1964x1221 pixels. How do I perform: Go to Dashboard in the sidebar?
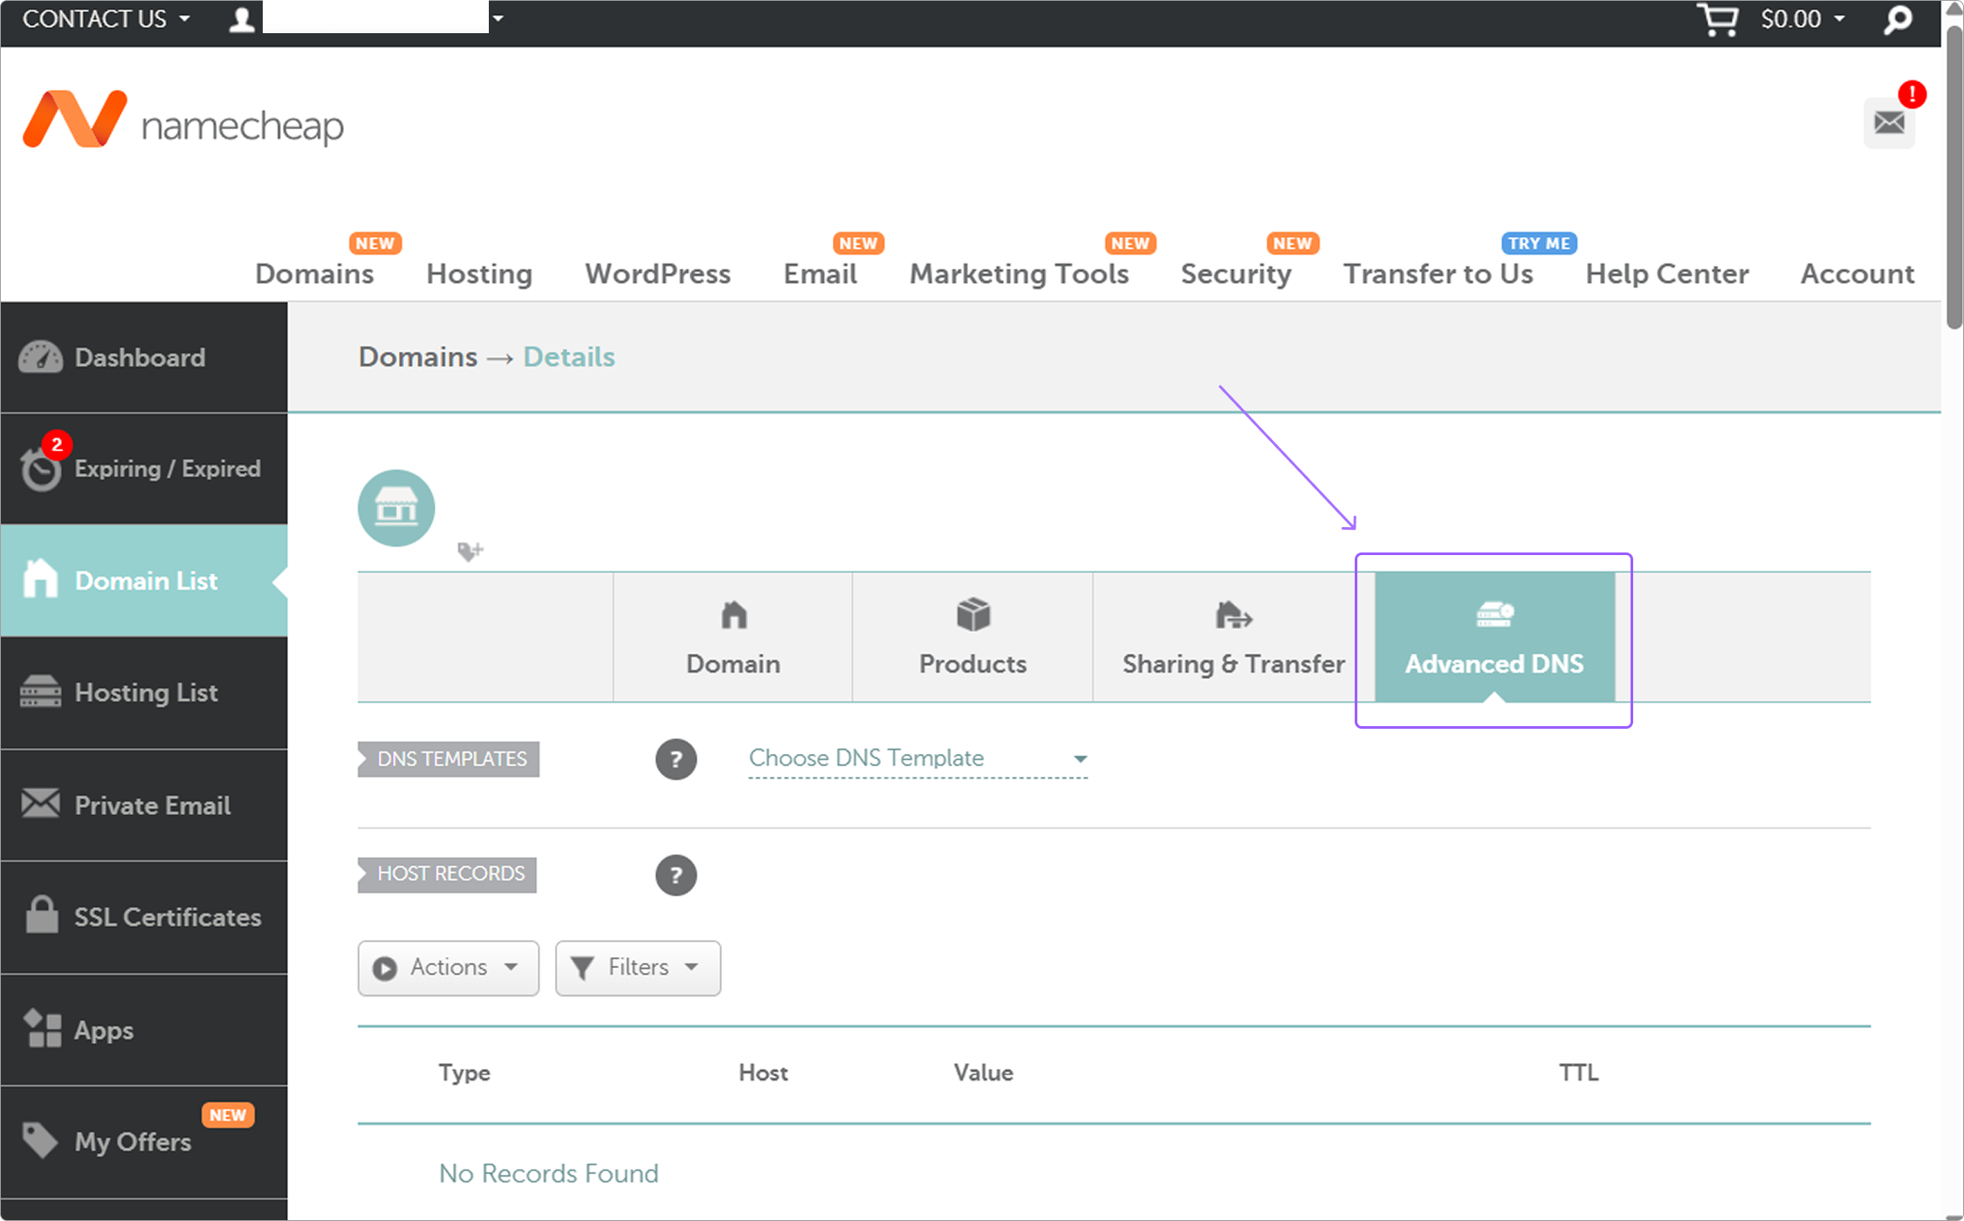coord(144,357)
